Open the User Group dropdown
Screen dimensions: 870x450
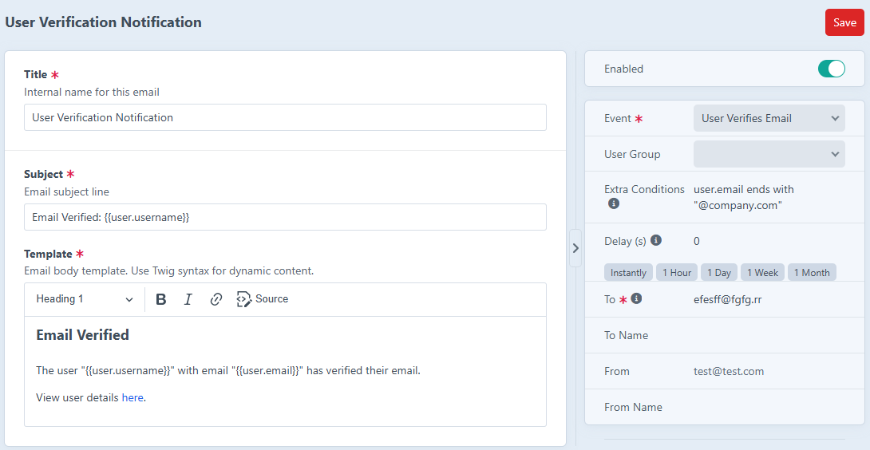pos(769,154)
